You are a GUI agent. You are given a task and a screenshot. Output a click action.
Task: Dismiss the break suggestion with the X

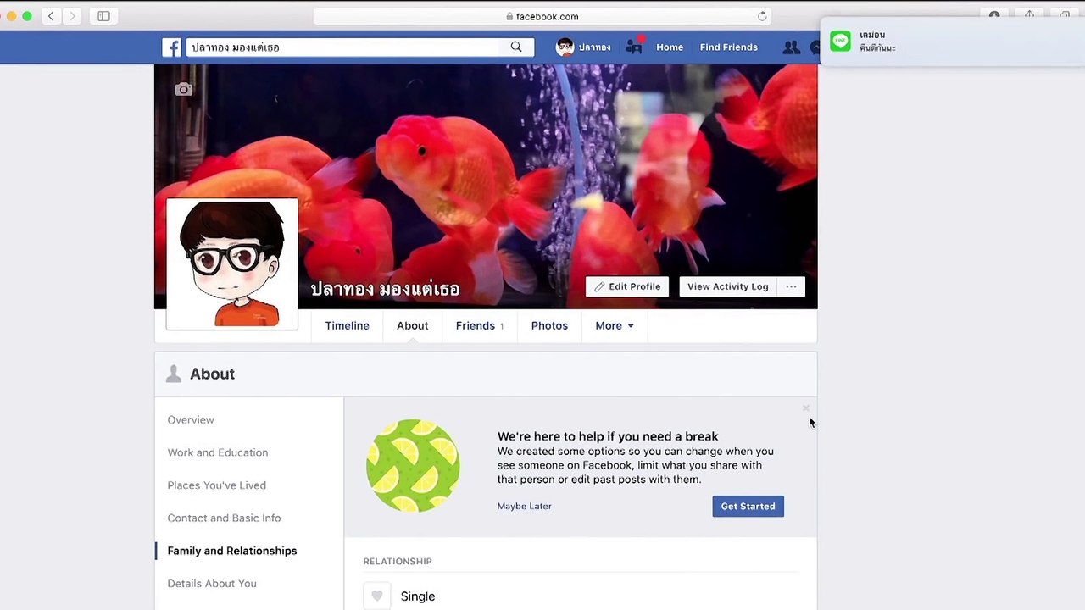[x=805, y=408]
